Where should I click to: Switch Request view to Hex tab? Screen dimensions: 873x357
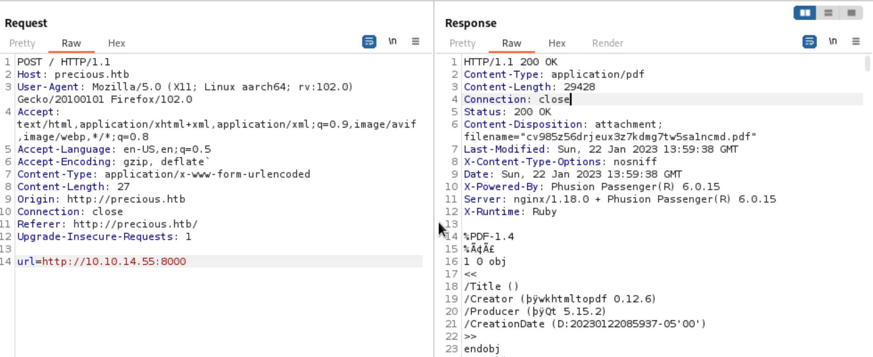click(x=117, y=43)
